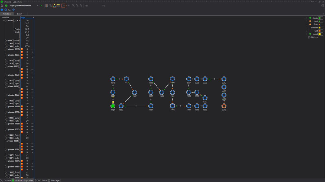Screen dimensions: 325x182
Task: Toggle the Present legend checkbox
Action: click(307, 28)
